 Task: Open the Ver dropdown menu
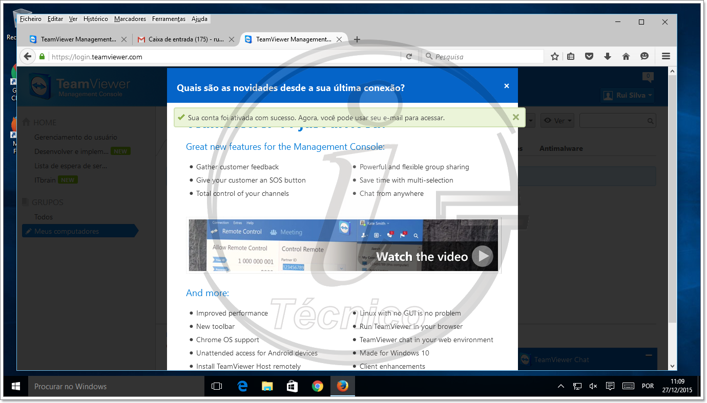(x=557, y=121)
